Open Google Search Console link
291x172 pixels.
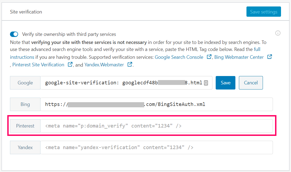pyautogui.click(x=179, y=57)
